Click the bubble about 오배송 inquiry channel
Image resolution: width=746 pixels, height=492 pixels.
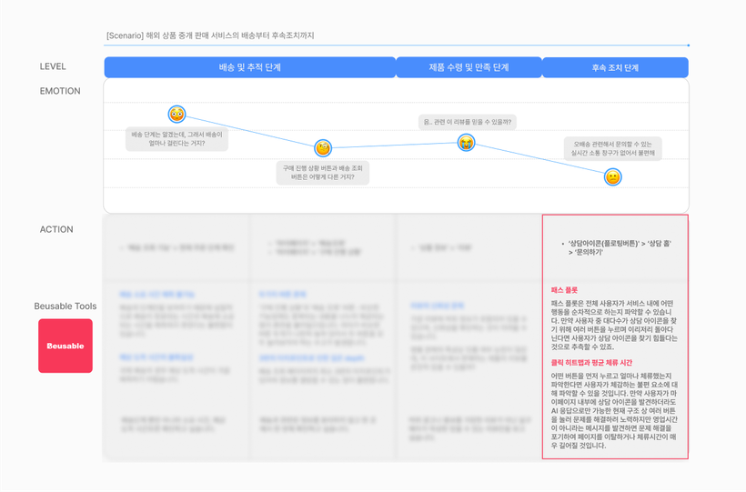coord(613,148)
